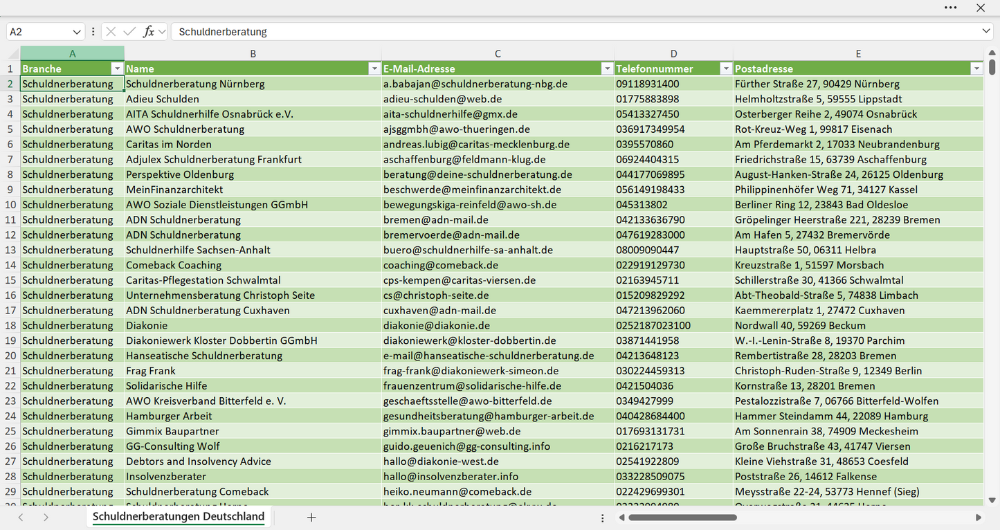Open the three-dot more options menu
1000x530 pixels.
pyautogui.click(x=951, y=8)
